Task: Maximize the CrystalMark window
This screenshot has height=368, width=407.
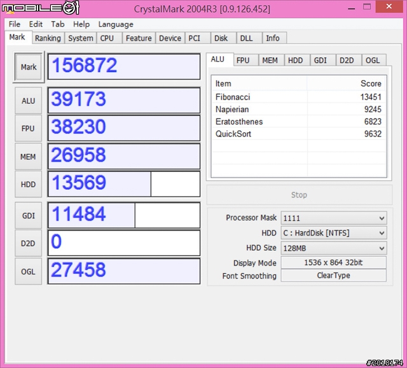Action: 367,7
